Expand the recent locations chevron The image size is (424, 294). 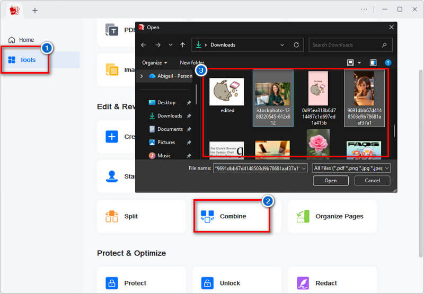(170, 45)
